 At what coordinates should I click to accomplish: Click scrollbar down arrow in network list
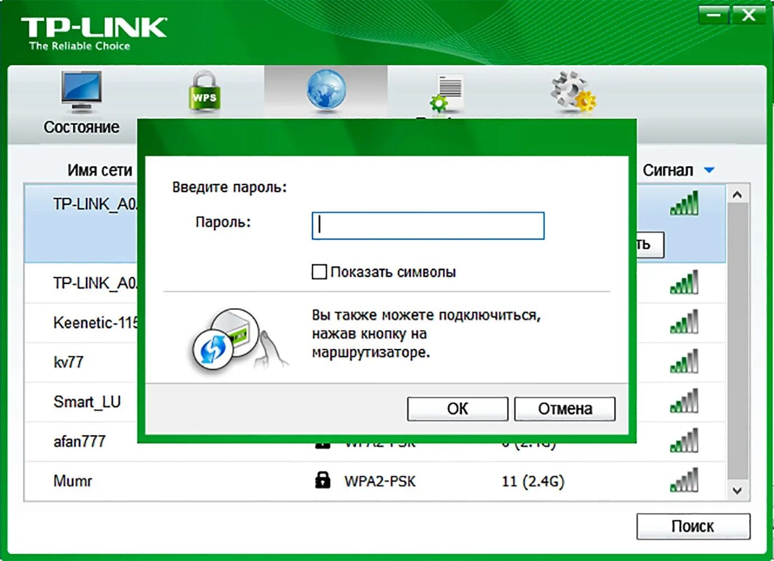(738, 490)
